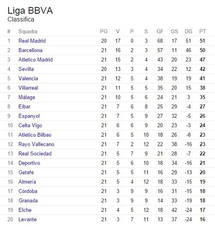
Task: Select Eibar in the table
Action: (x=25, y=107)
